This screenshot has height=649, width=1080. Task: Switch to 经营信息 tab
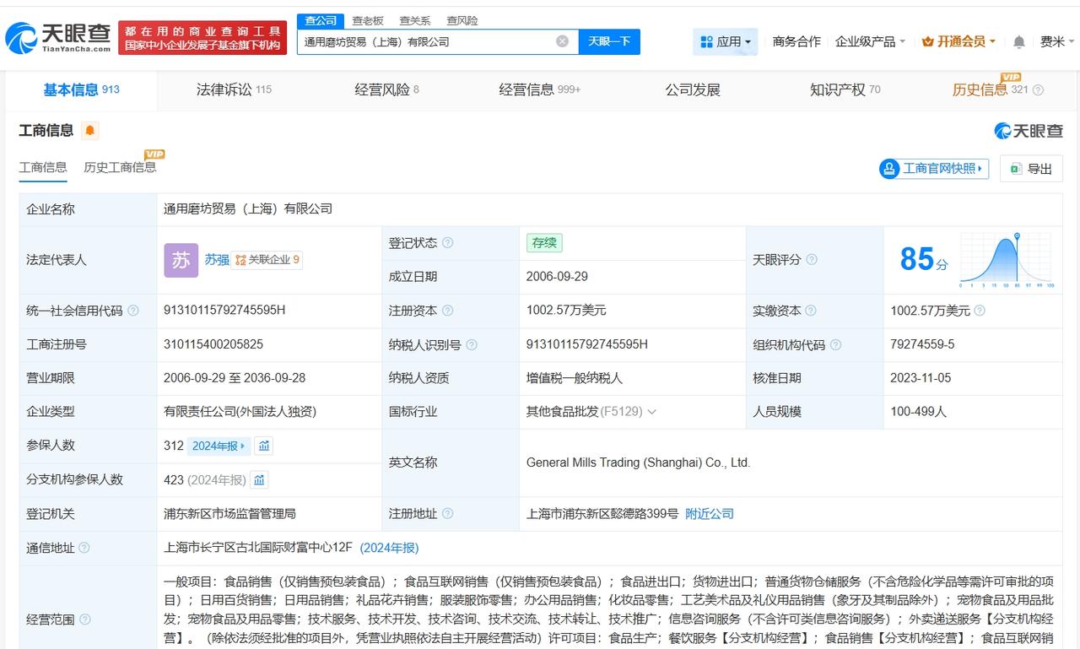(539, 89)
